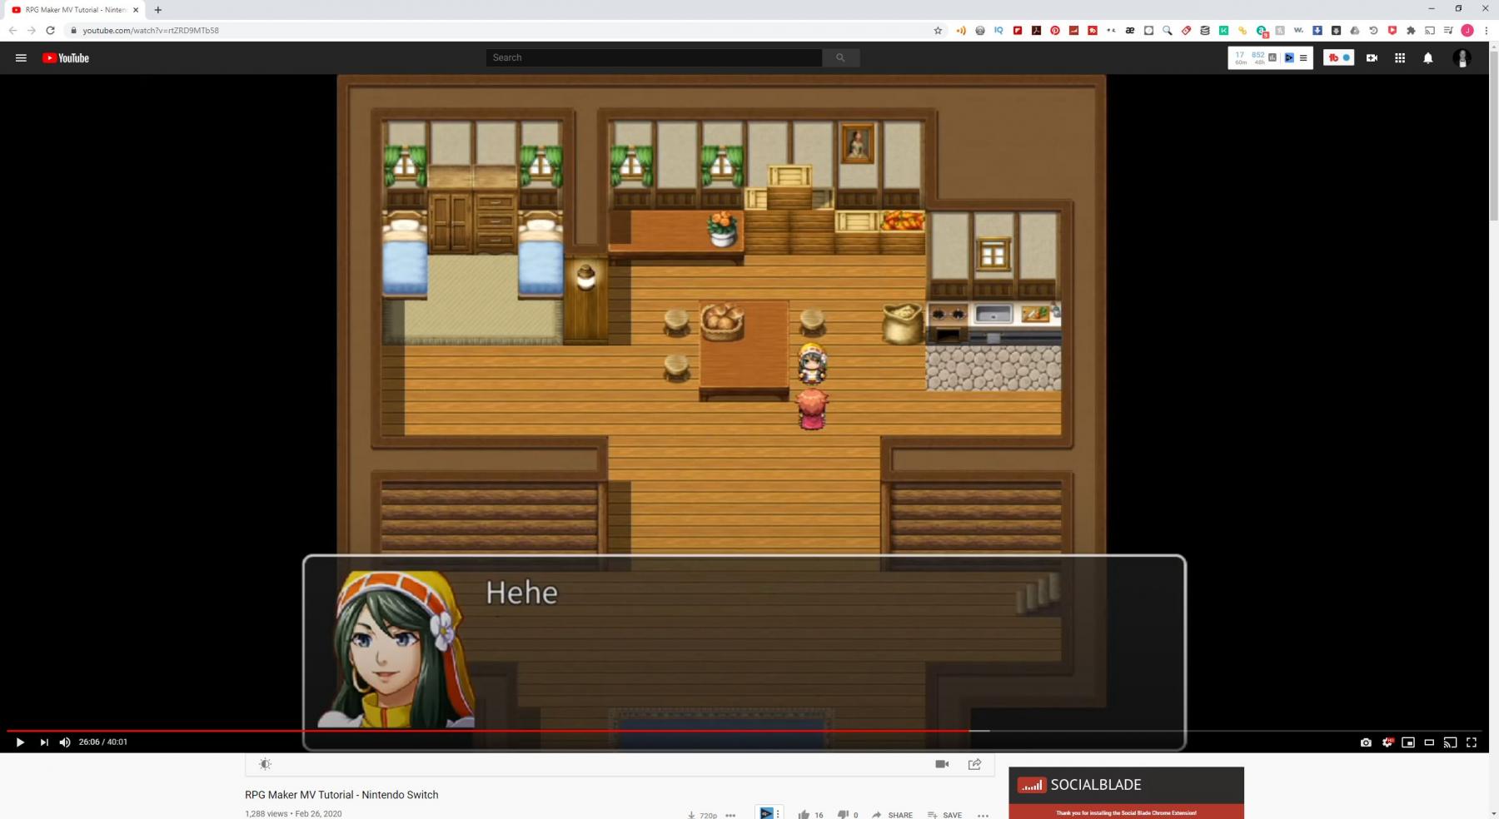Click the search magnifier button
Viewport: 1499px width, 819px height.
point(841,57)
